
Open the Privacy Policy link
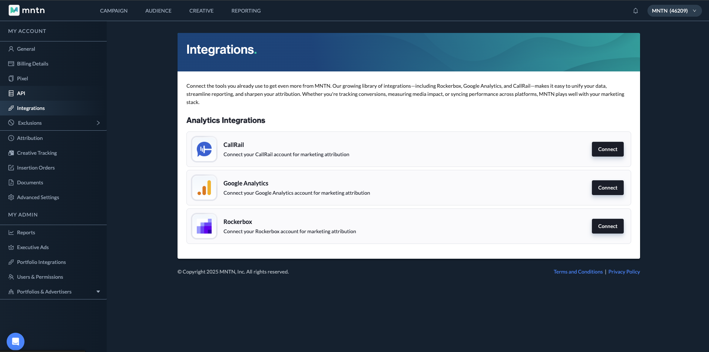624,272
